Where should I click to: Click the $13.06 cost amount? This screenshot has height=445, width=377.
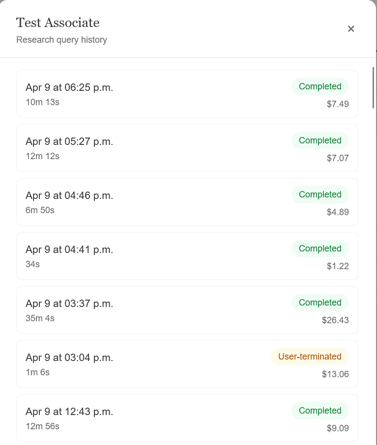(335, 374)
